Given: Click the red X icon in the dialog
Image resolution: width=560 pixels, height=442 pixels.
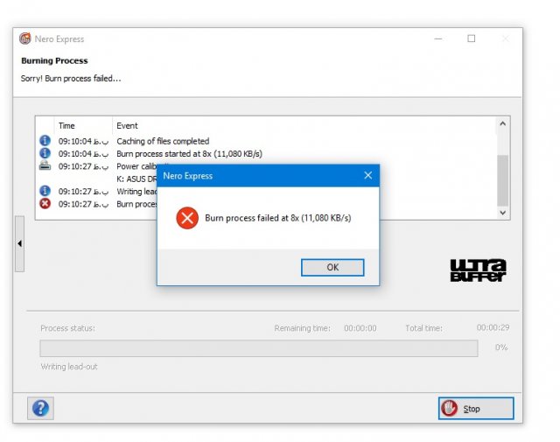Looking at the screenshot, I should [186, 218].
